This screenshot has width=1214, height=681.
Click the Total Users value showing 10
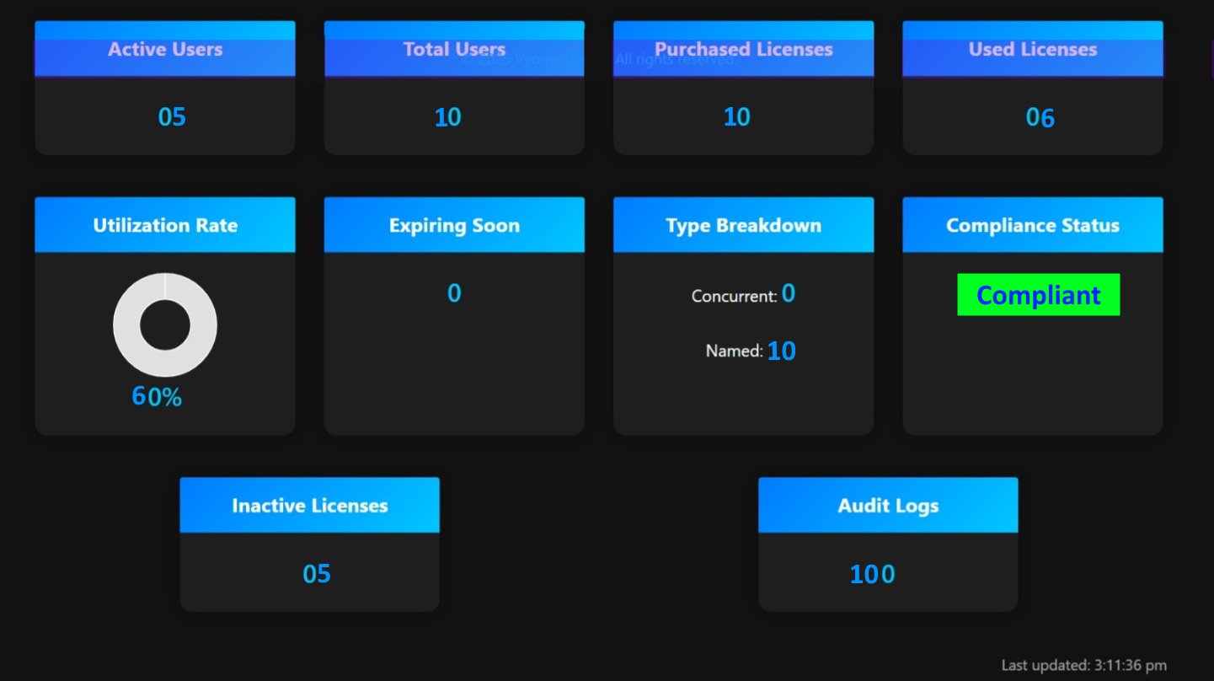click(447, 116)
